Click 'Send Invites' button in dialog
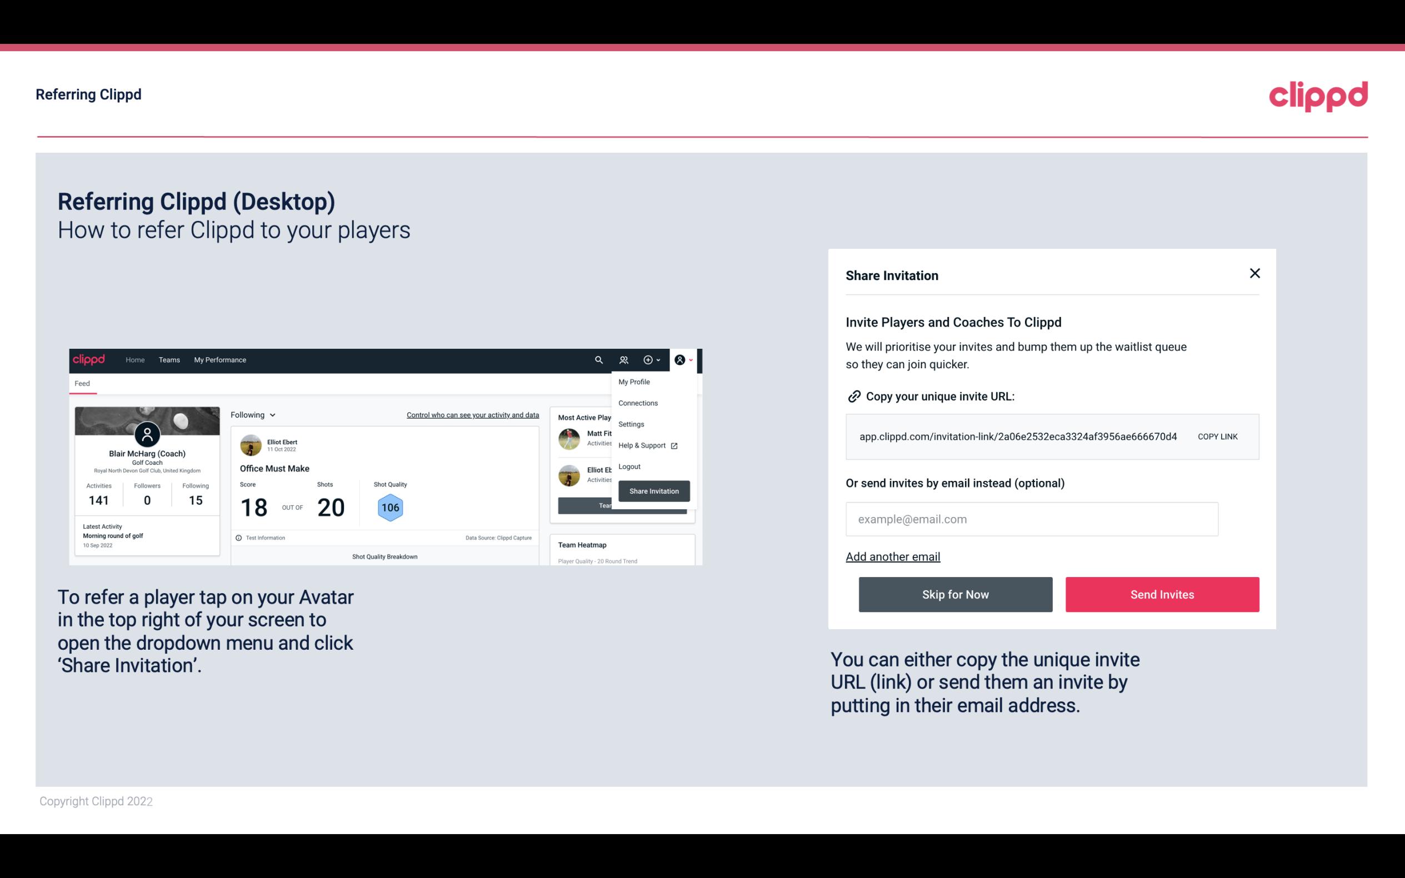The width and height of the screenshot is (1405, 878). pos(1162,595)
